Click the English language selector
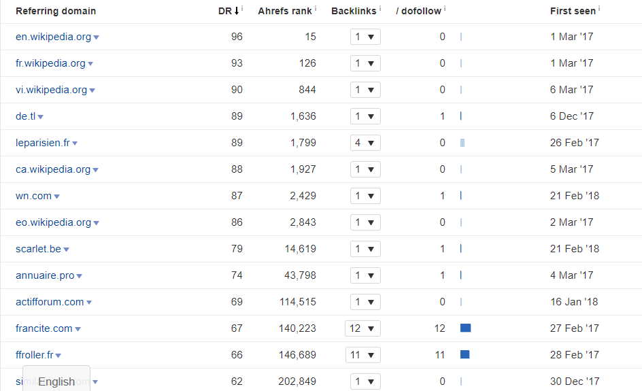This screenshot has height=391, width=642. click(x=56, y=381)
